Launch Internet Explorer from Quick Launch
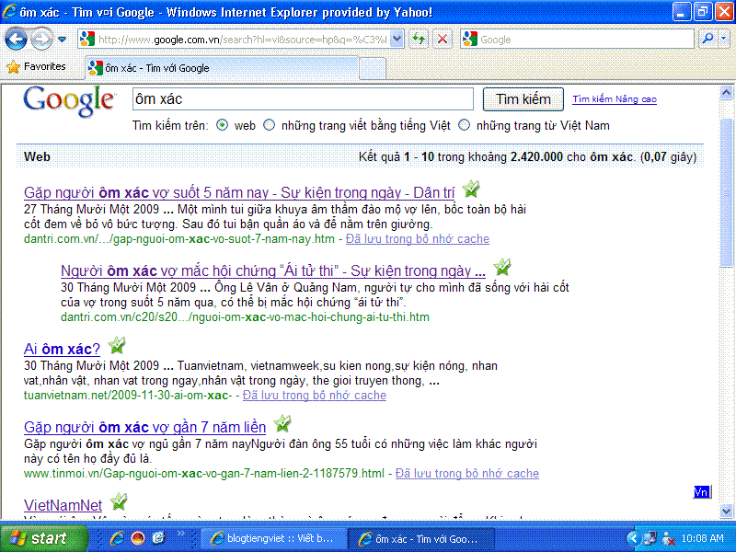This screenshot has height=552, width=736. coord(117,538)
